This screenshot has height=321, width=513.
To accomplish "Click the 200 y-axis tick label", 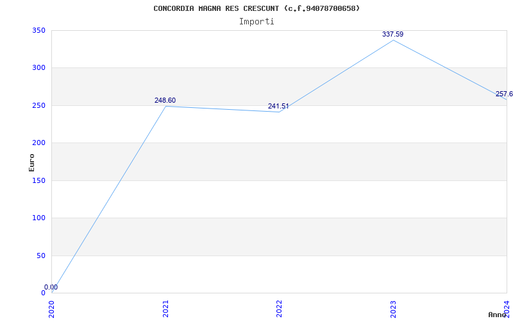I will (x=38, y=143).
